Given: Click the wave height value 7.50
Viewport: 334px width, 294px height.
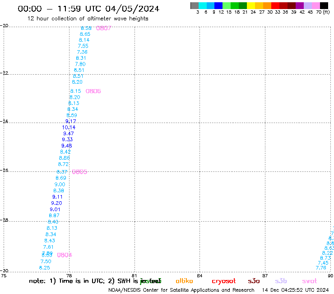Looking at the screenshot, I should (46, 261).
